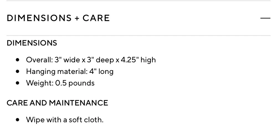
Task: Collapse the Dimensions + Care section
Action: pyautogui.click(x=265, y=18)
